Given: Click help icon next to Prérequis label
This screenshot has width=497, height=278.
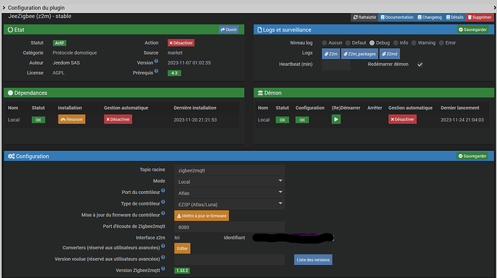Looking at the screenshot, I should (x=156, y=71).
